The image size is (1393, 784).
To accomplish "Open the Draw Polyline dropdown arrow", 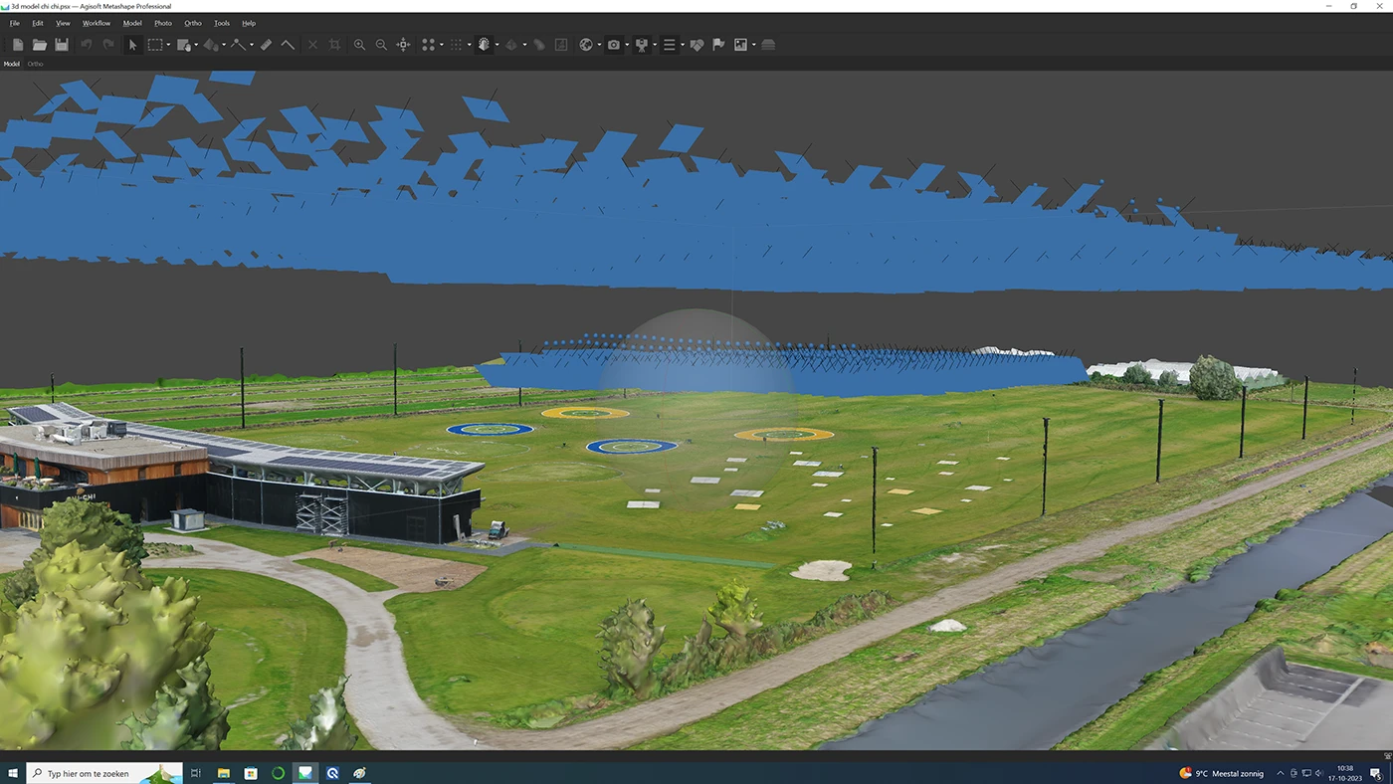I will point(252,45).
